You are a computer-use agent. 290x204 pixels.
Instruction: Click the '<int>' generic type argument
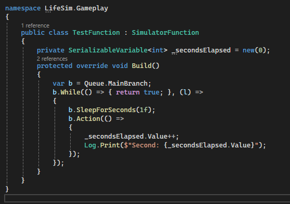click(x=157, y=50)
